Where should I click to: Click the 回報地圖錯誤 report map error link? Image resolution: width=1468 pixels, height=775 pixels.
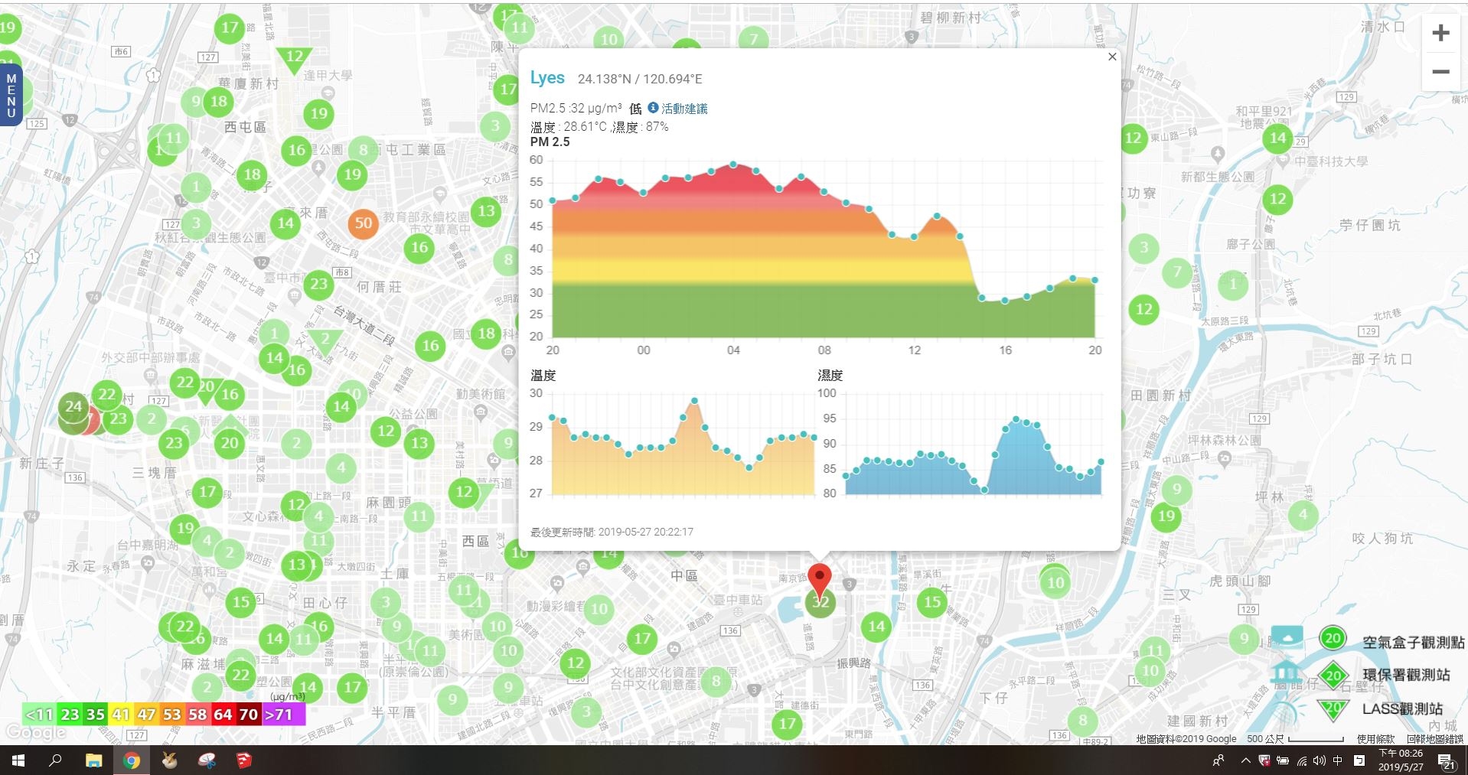click(x=1435, y=739)
